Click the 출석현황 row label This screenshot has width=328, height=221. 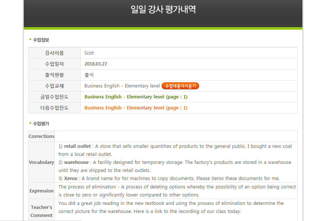(x=54, y=75)
